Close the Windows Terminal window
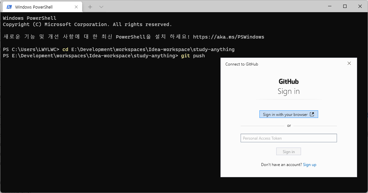368x193 pixels. pos(360,6)
